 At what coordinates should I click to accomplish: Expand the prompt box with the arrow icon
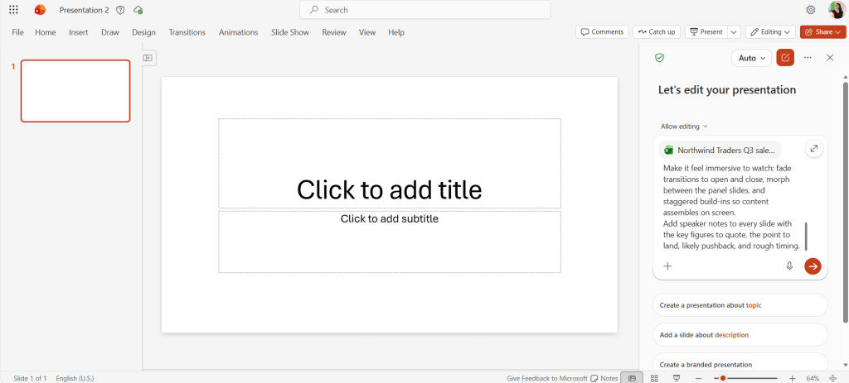(x=814, y=149)
